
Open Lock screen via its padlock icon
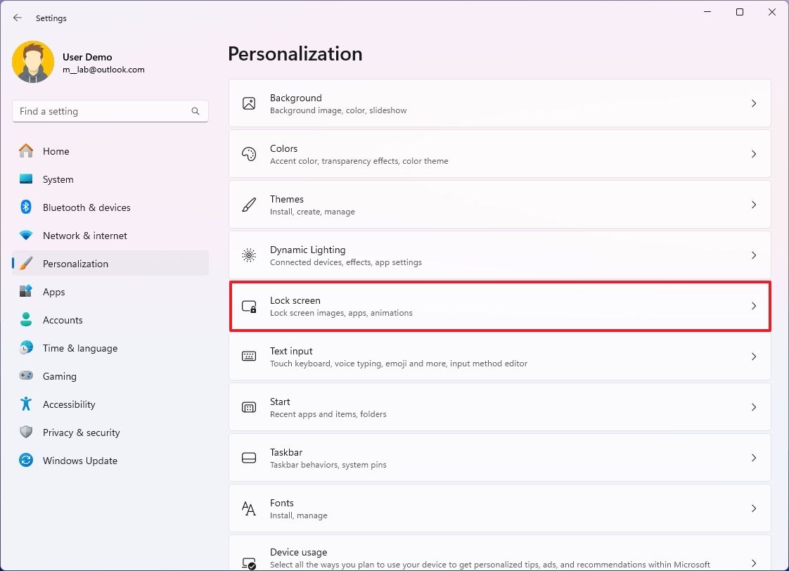click(x=249, y=306)
